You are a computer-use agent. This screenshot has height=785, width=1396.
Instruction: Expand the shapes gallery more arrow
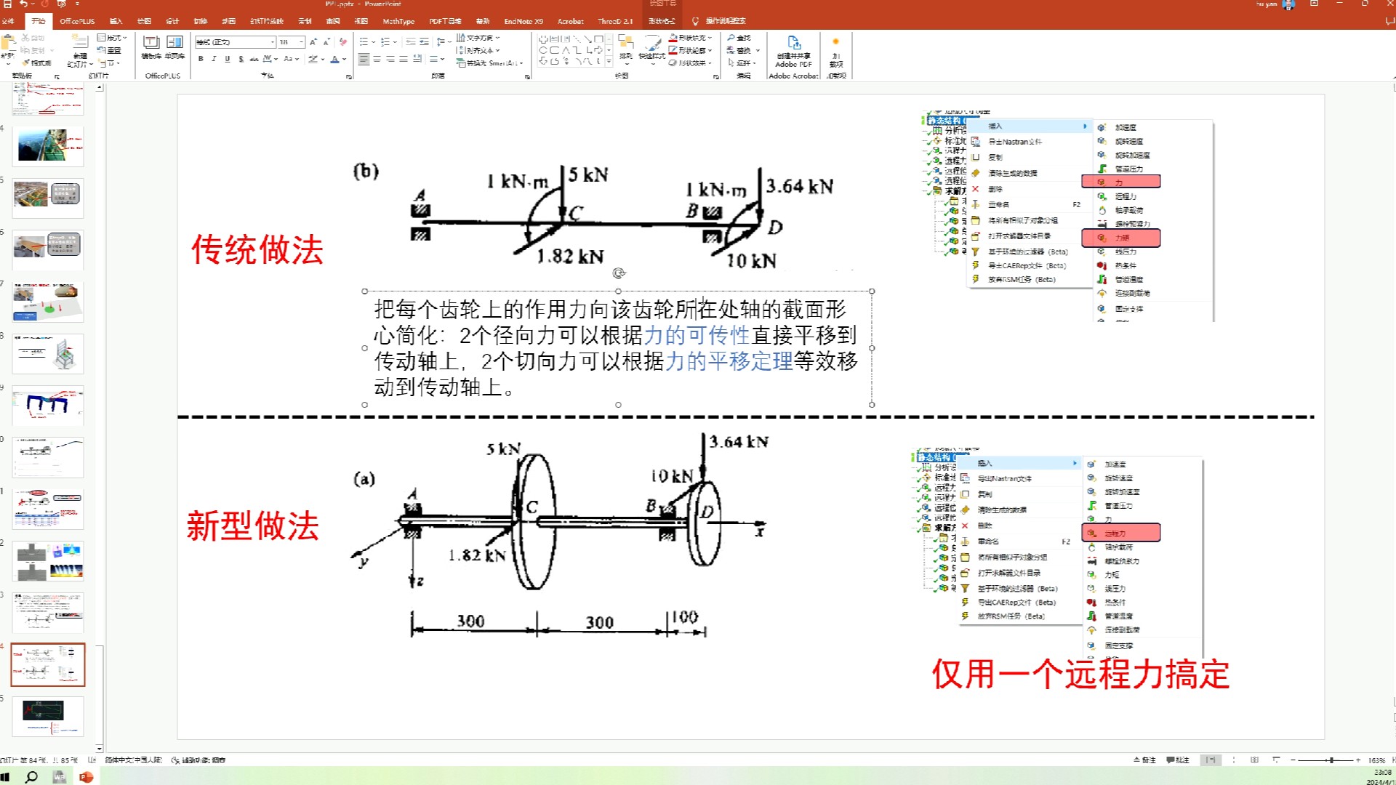click(x=609, y=62)
